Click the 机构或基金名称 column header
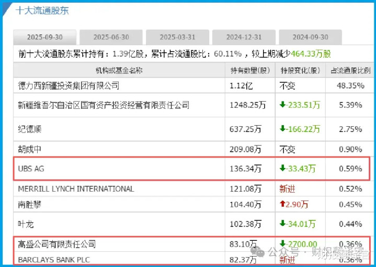 (x=119, y=70)
